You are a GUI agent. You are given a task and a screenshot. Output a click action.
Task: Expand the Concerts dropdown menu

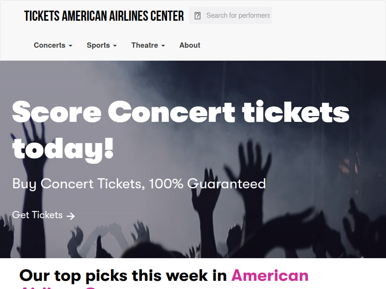[x=53, y=45]
